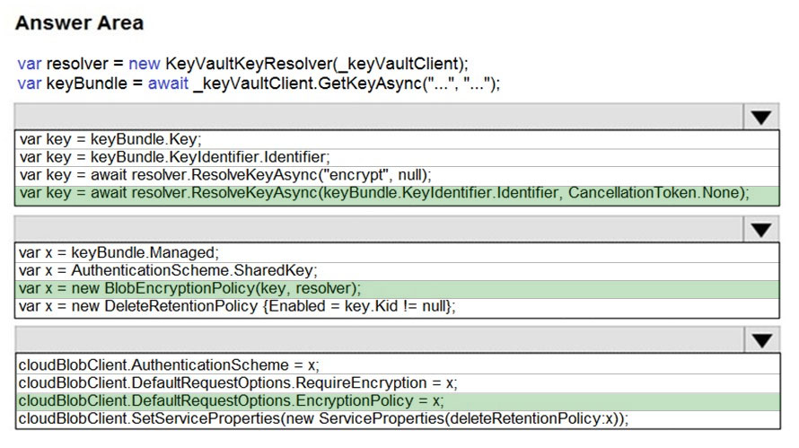
Task: Select option 'var x = keyBundle.Managed;'
Action: 397,253
